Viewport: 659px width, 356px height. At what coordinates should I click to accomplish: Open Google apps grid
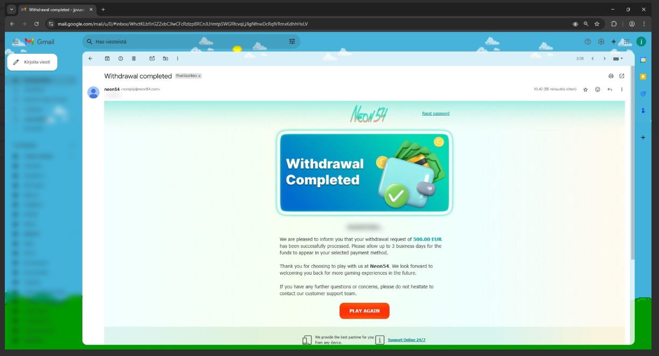626,41
